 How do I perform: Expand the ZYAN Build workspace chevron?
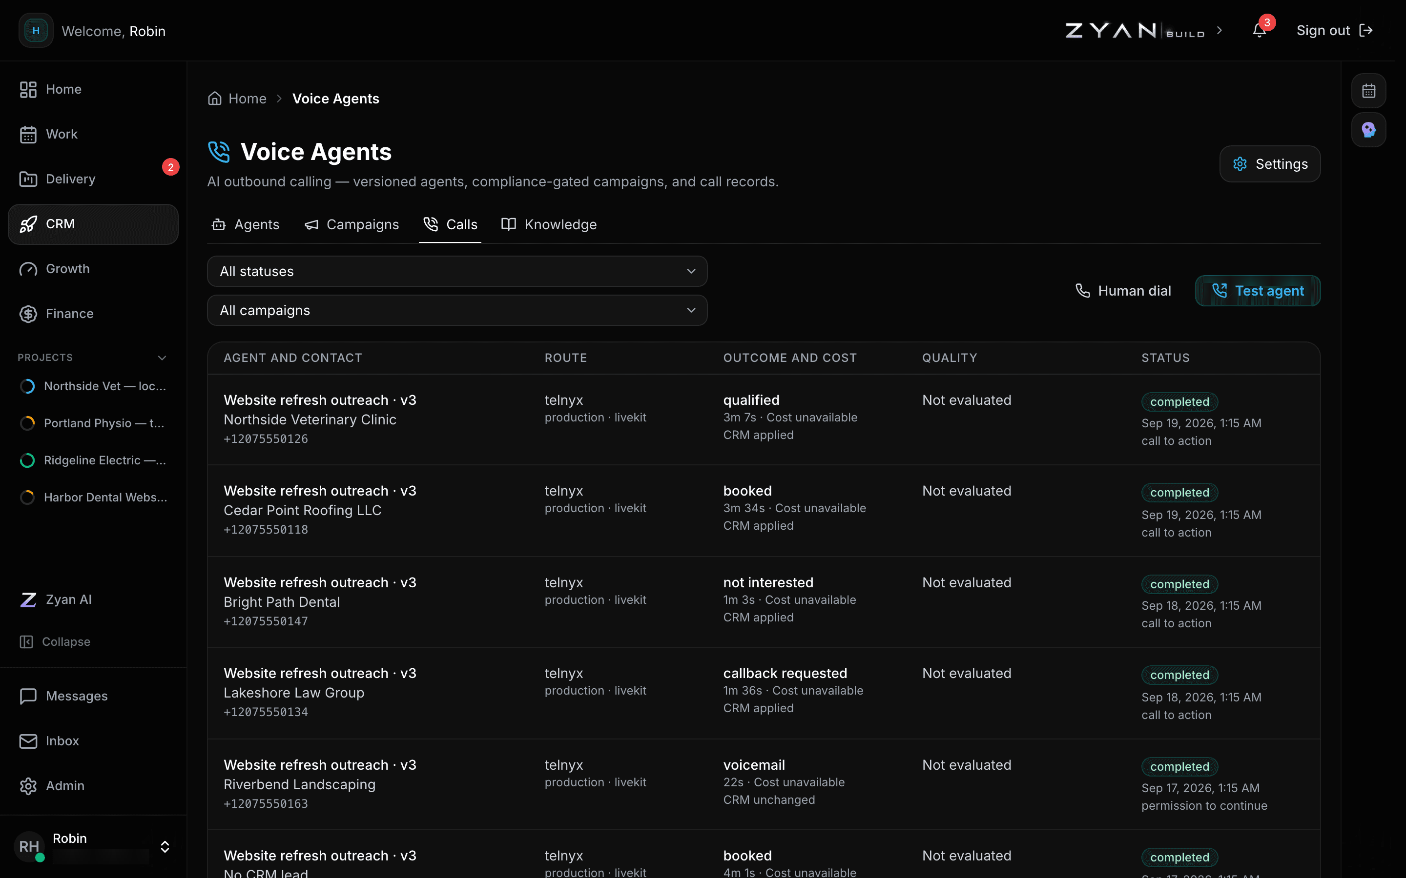(1220, 30)
